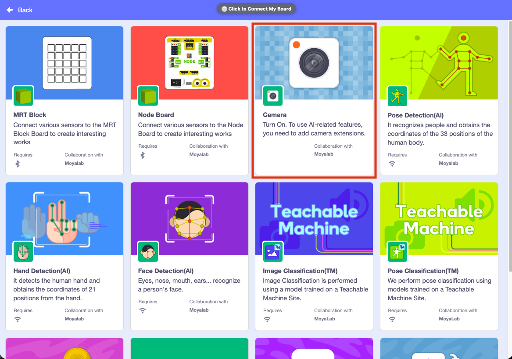Select the Node Board green cube icon
Image resolution: width=512 pixels, height=359 pixels.
[148, 96]
